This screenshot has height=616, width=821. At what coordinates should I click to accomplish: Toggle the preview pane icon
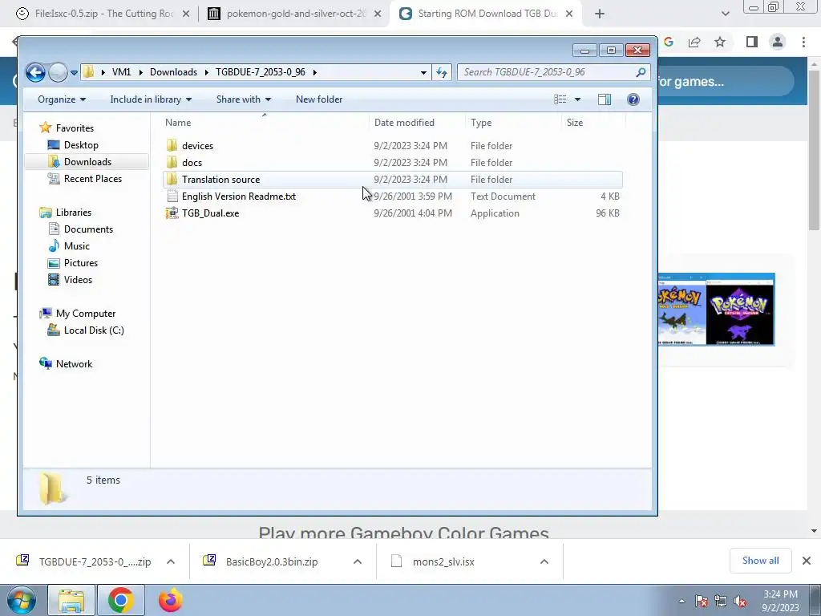click(x=605, y=99)
